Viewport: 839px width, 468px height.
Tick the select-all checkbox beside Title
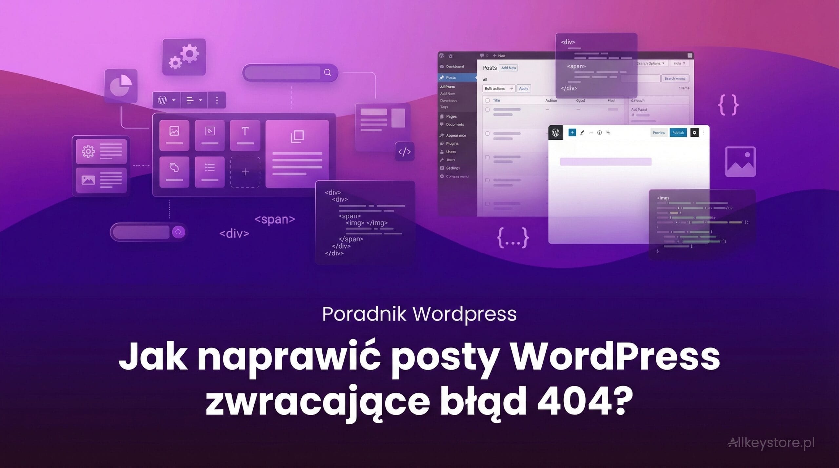coord(487,101)
